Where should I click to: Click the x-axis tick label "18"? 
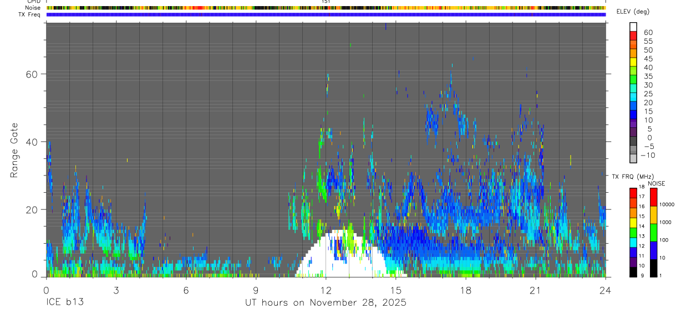point(466,290)
